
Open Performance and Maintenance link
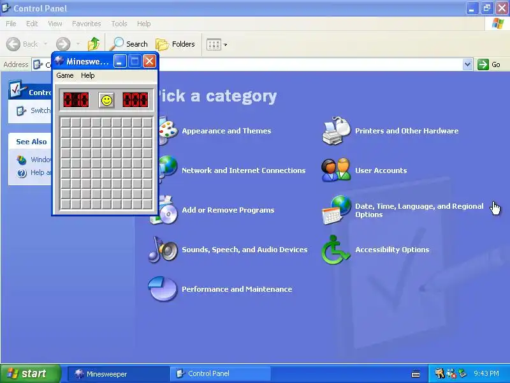(237, 289)
